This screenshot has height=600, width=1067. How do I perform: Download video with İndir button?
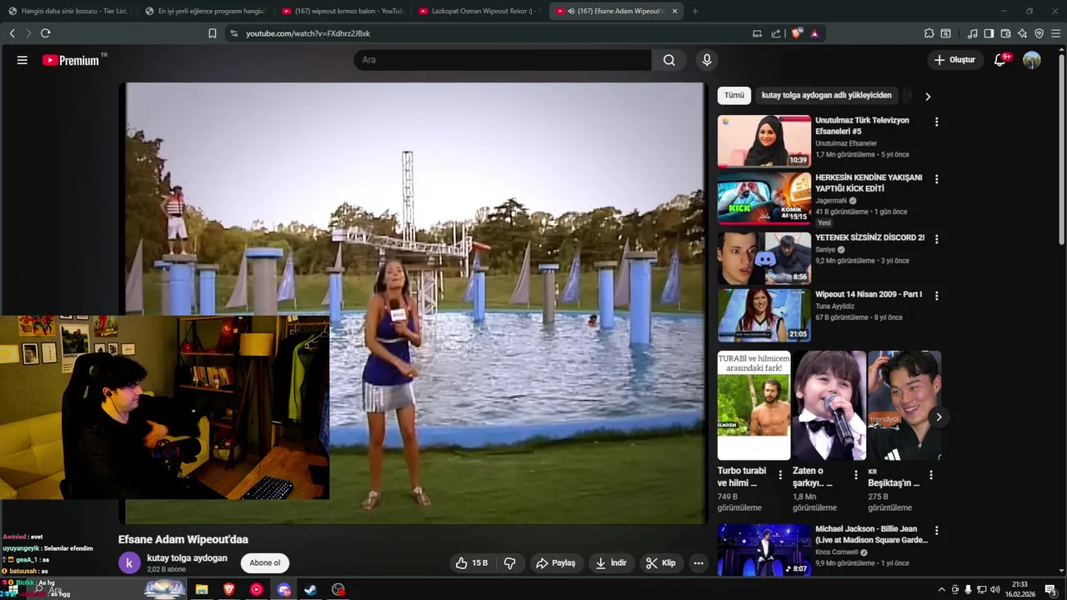(610, 563)
